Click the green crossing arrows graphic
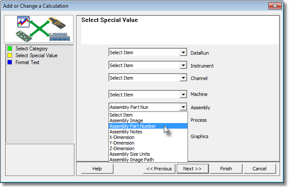Screen dimensions: 289x188 click(x=40, y=28)
